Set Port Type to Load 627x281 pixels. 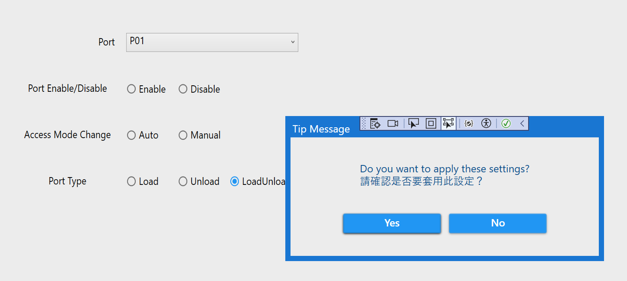pos(131,181)
